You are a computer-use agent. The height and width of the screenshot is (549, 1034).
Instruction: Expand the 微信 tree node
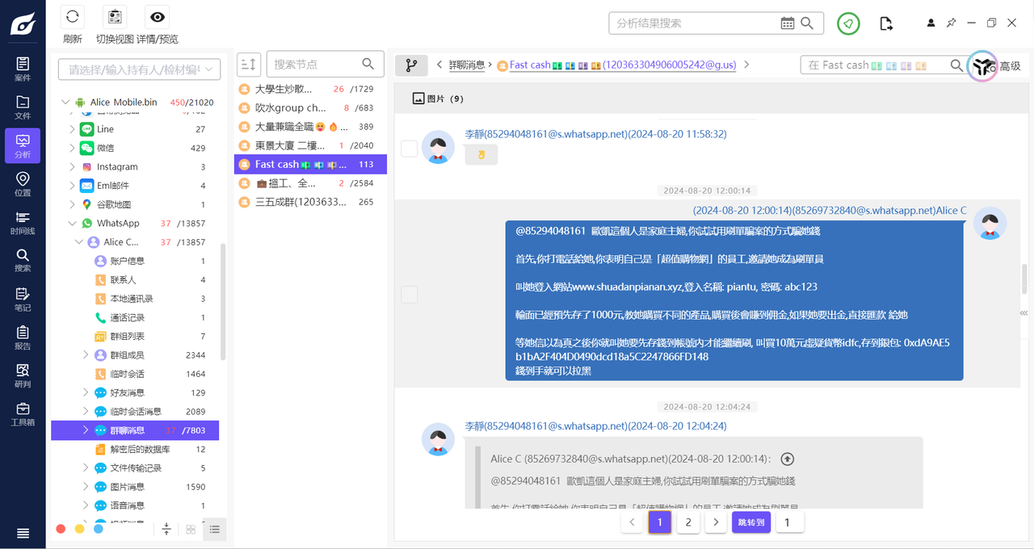[72, 148]
